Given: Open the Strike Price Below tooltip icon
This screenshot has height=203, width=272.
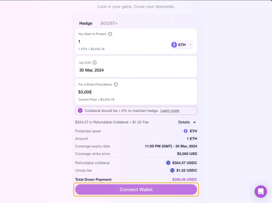Looking at the screenshot, I should tap(116, 84).
